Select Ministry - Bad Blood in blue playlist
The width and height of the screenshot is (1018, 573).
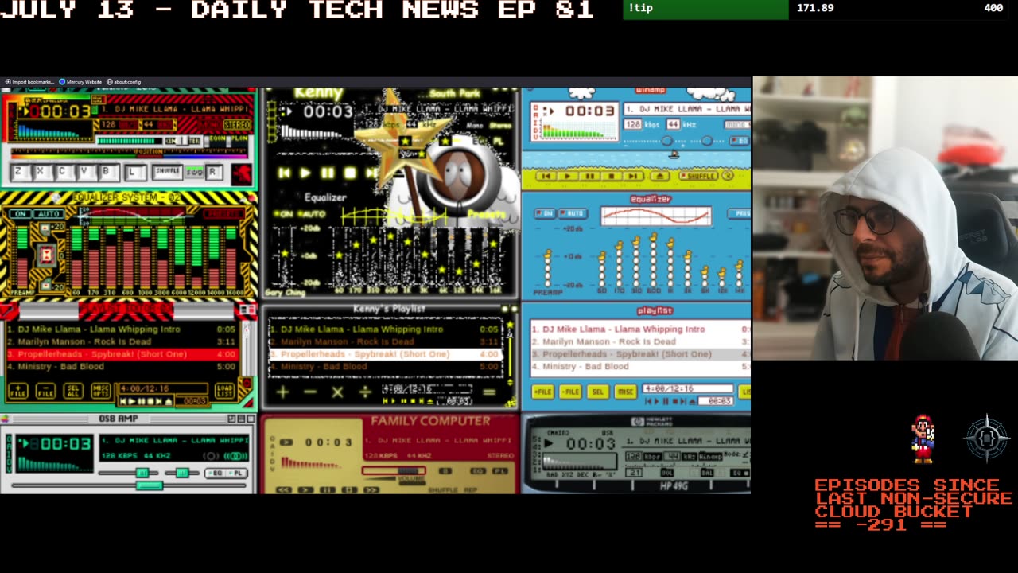(x=639, y=367)
